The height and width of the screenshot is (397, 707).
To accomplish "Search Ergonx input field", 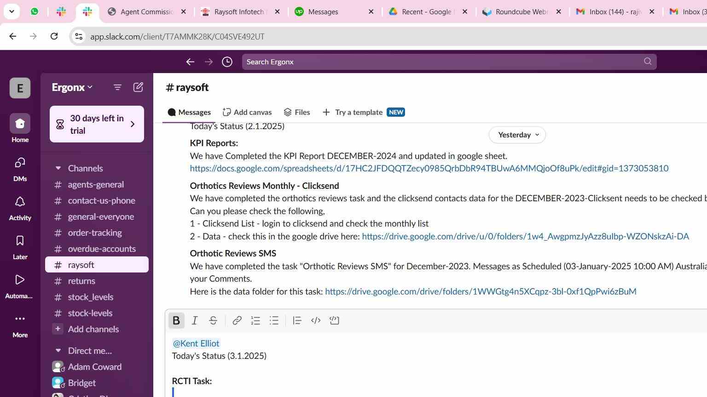I will [x=449, y=62].
